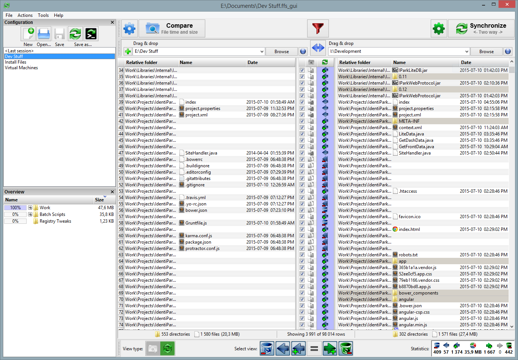Click the scrollbar up arrow in the file grid
Screen dimensions: 518x360
pos(512,62)
